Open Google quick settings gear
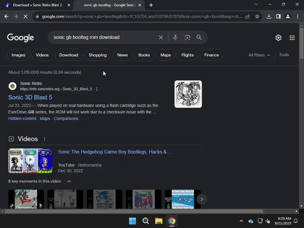This screenshot has height=228, width=304. 278,38
